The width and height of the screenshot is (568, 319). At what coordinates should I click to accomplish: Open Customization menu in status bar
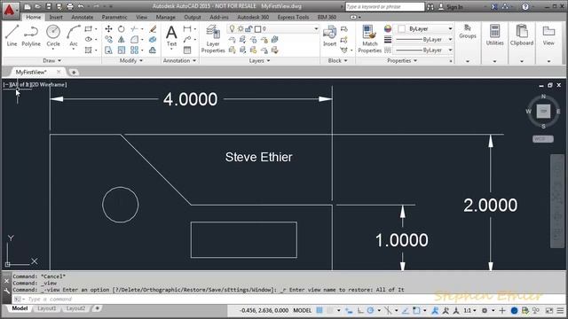pos(560,310)
